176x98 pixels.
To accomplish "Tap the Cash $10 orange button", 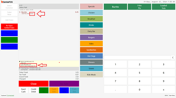I will (x=54, y=90).
